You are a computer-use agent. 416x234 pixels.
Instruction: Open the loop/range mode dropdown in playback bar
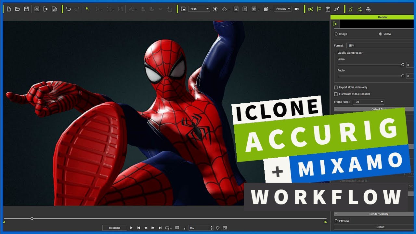(168, 228)
